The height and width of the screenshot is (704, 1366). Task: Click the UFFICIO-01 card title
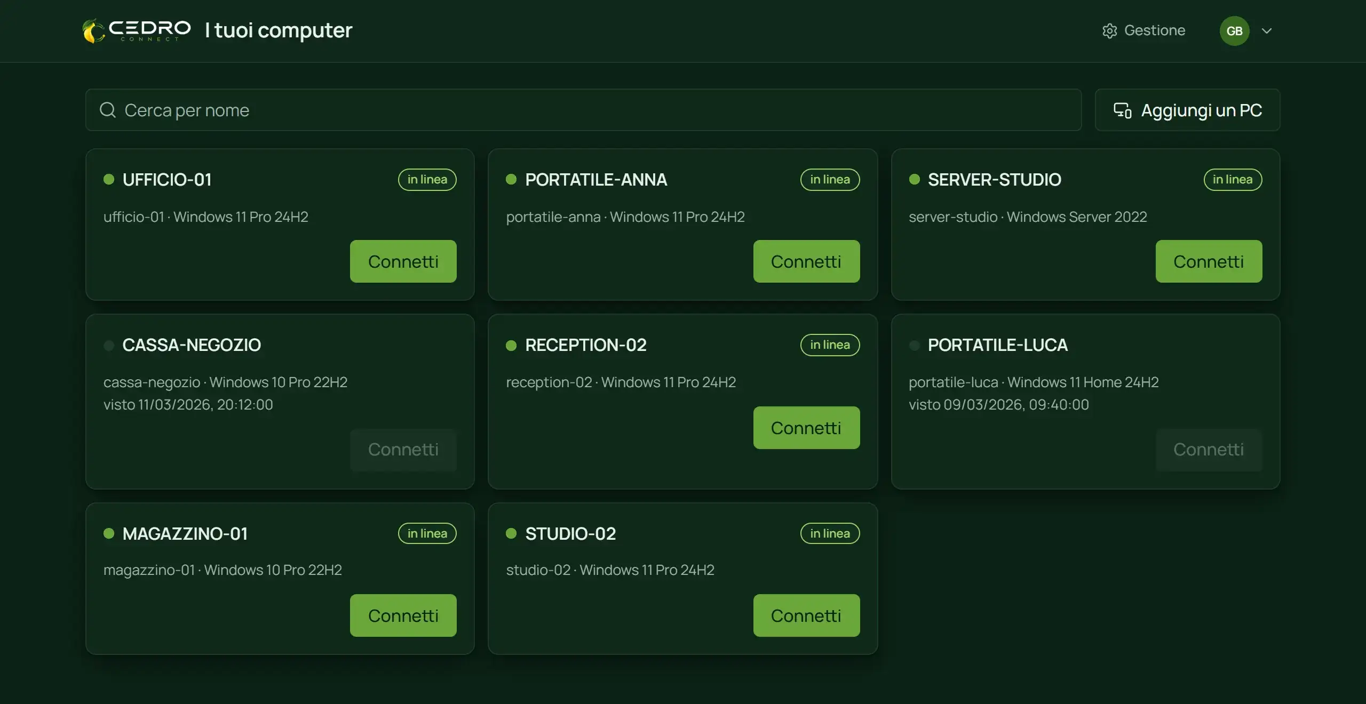tap(167, 180)
